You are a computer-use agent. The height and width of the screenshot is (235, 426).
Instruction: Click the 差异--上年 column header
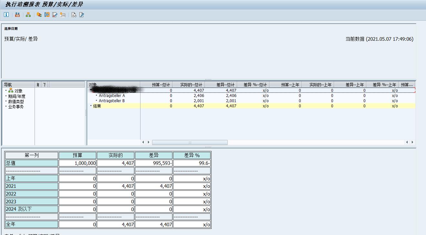click(350, 85)
